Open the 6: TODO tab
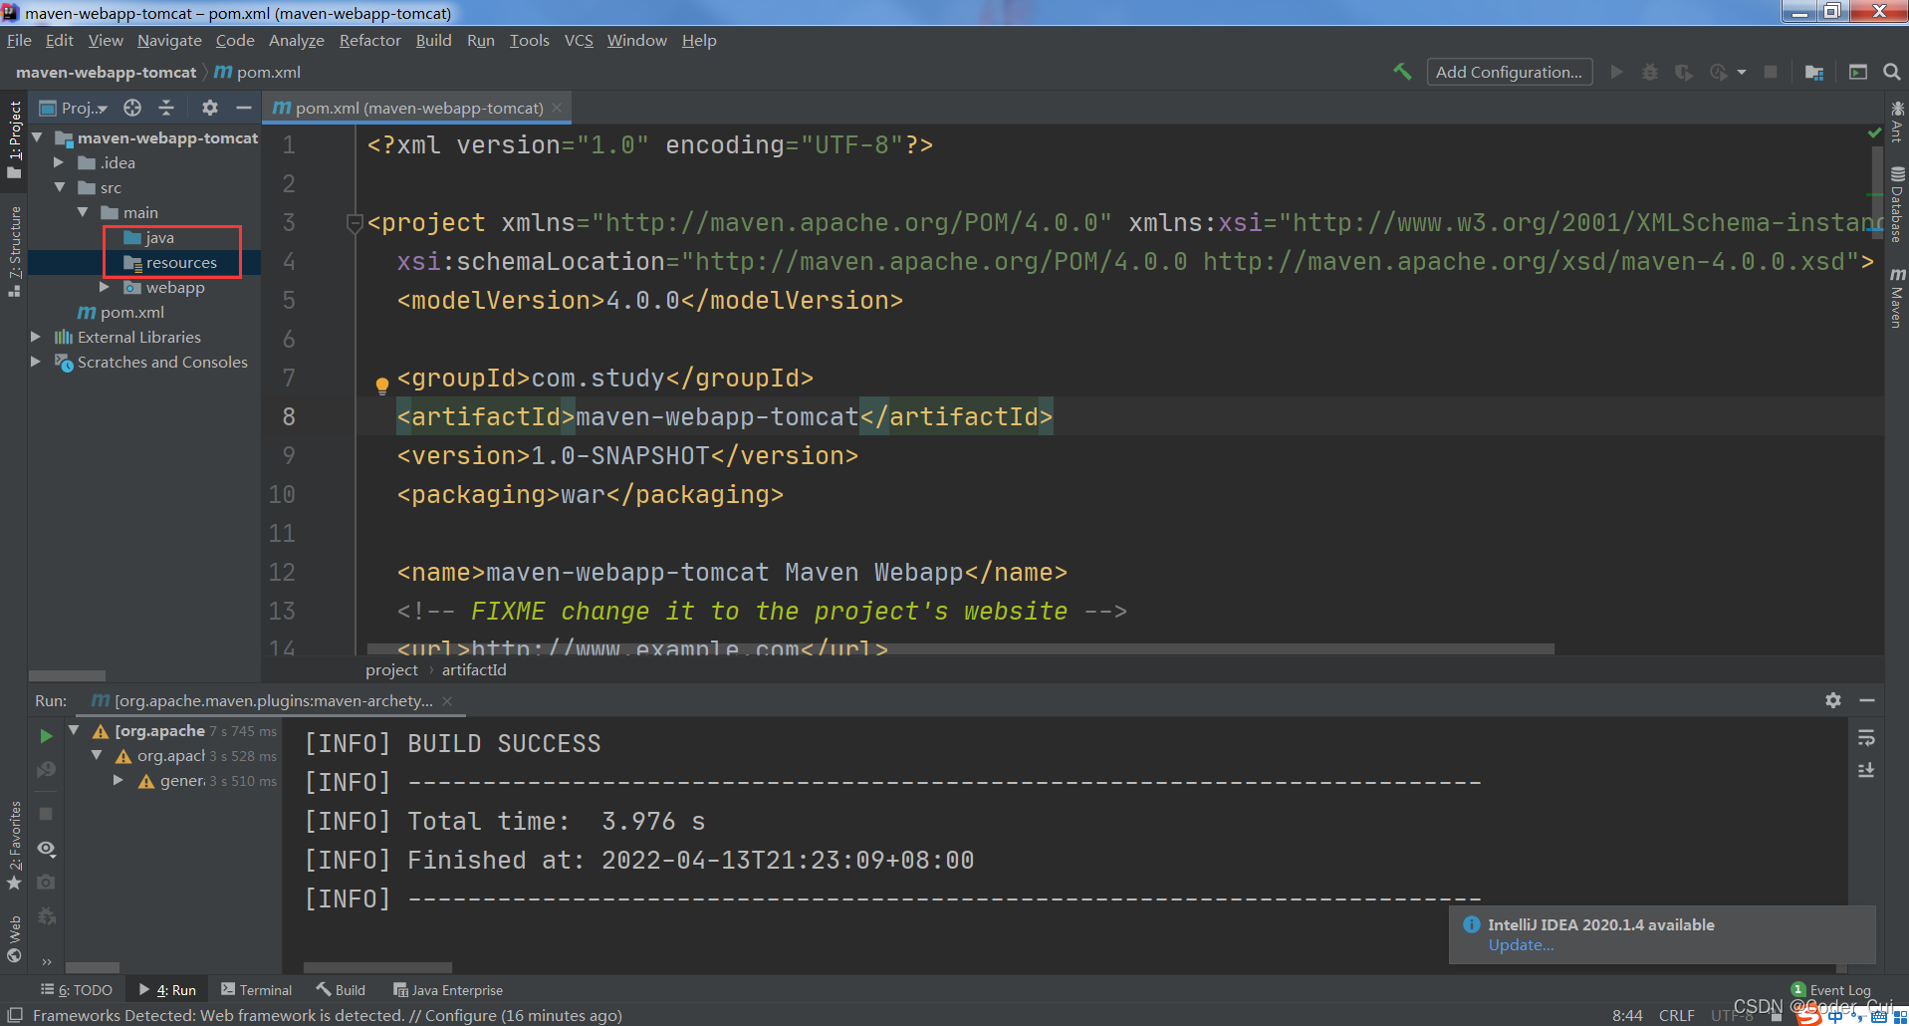The width and height of the screenshot is (1909, 1026). click(77, 990)
